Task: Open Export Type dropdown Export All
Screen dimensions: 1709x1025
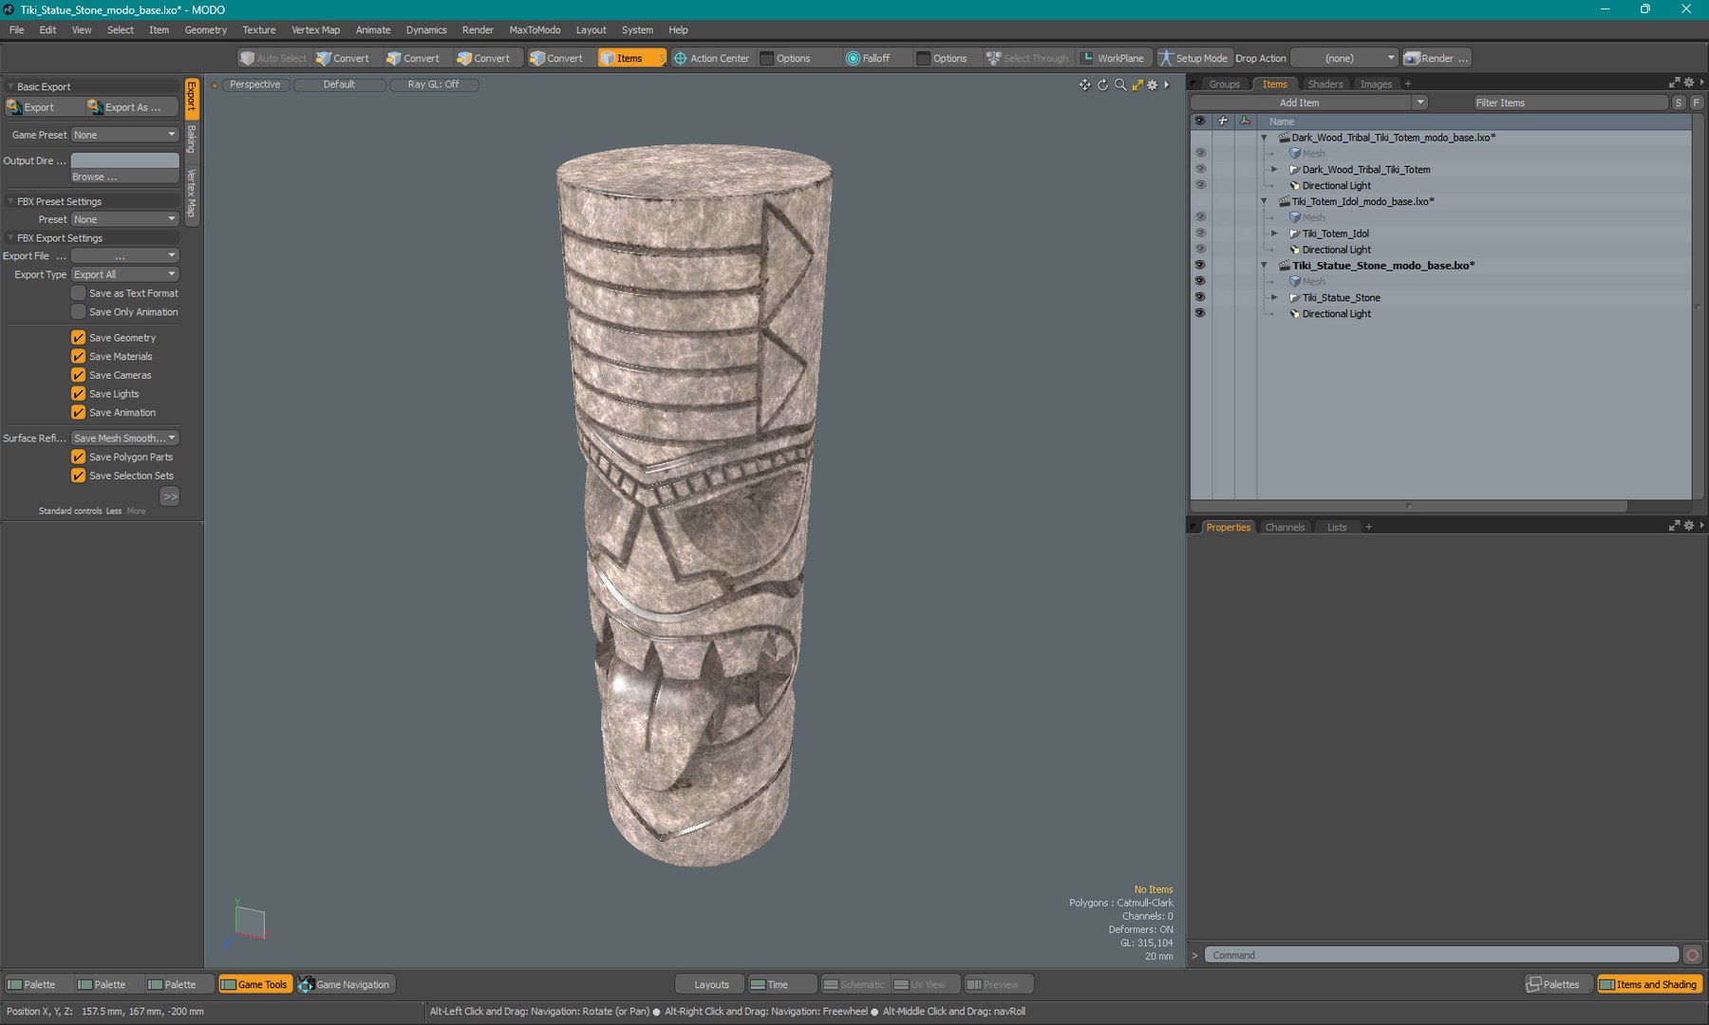Action: point(125,274)
